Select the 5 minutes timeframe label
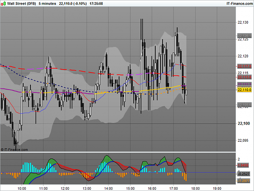The width and height of the screenshot is (254, 191). tap(47, 4)
